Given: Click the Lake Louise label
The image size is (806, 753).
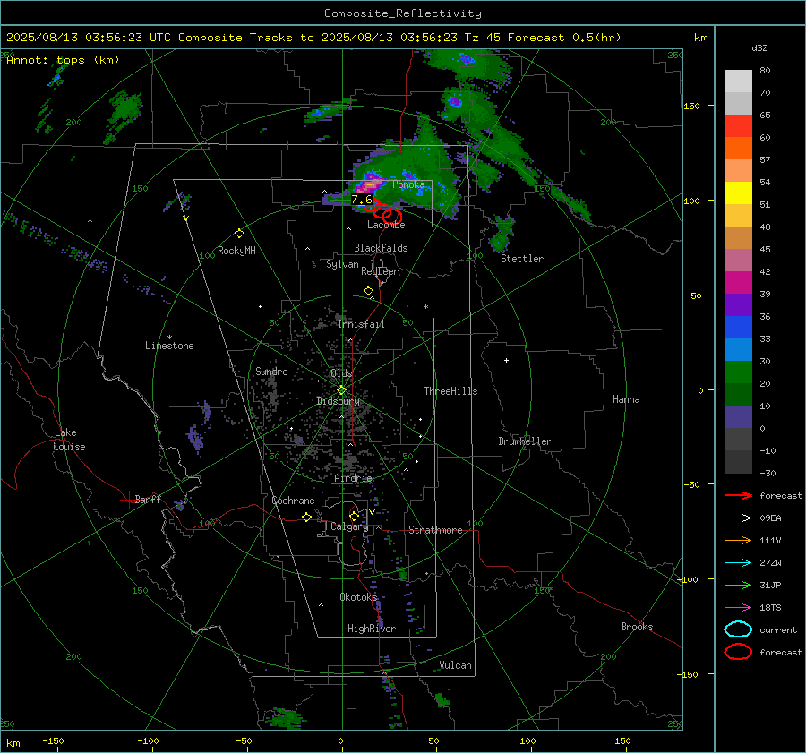Looking at the screenshot, I should point(69,440).
